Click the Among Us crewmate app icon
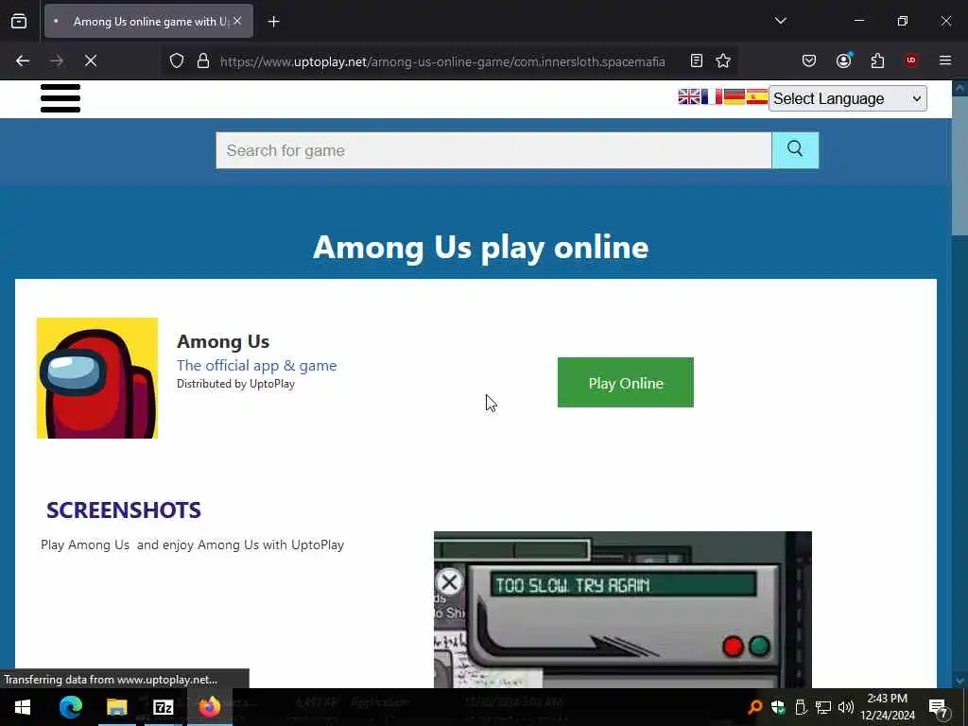This screenshot has width=968, height=726. 97,378
